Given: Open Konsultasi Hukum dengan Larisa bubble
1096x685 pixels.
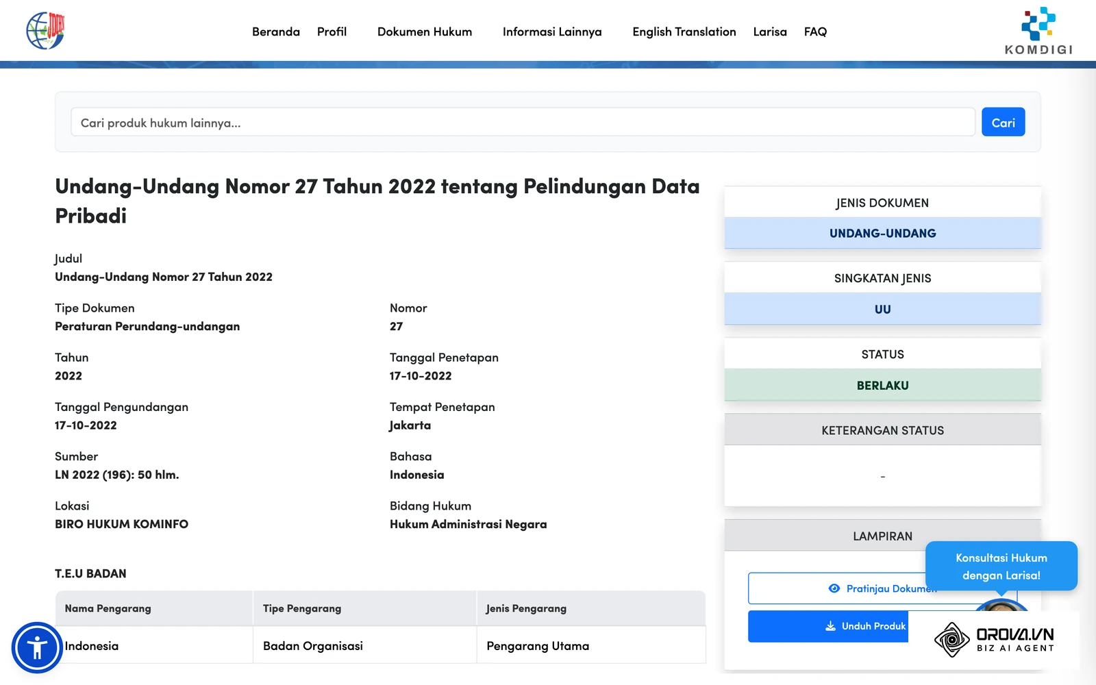Looking at the screenshot, I should click(1001, 566).
